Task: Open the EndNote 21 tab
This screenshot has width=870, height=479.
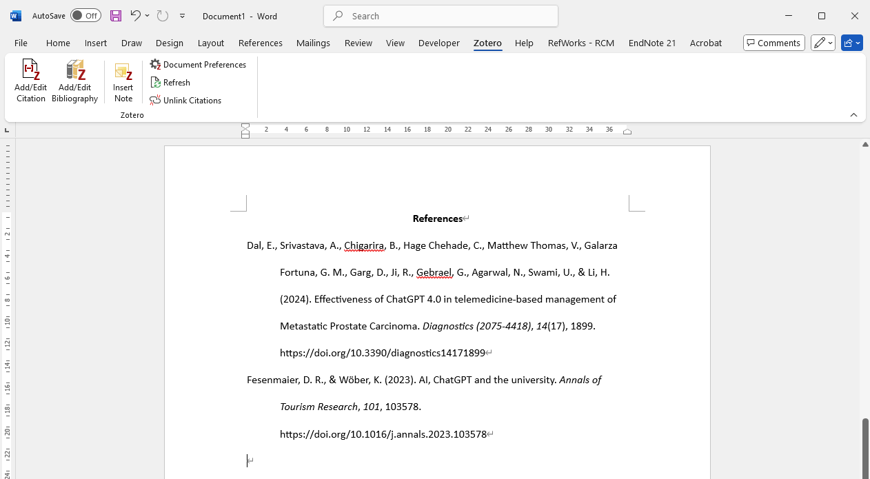Action: click(651, 43)
